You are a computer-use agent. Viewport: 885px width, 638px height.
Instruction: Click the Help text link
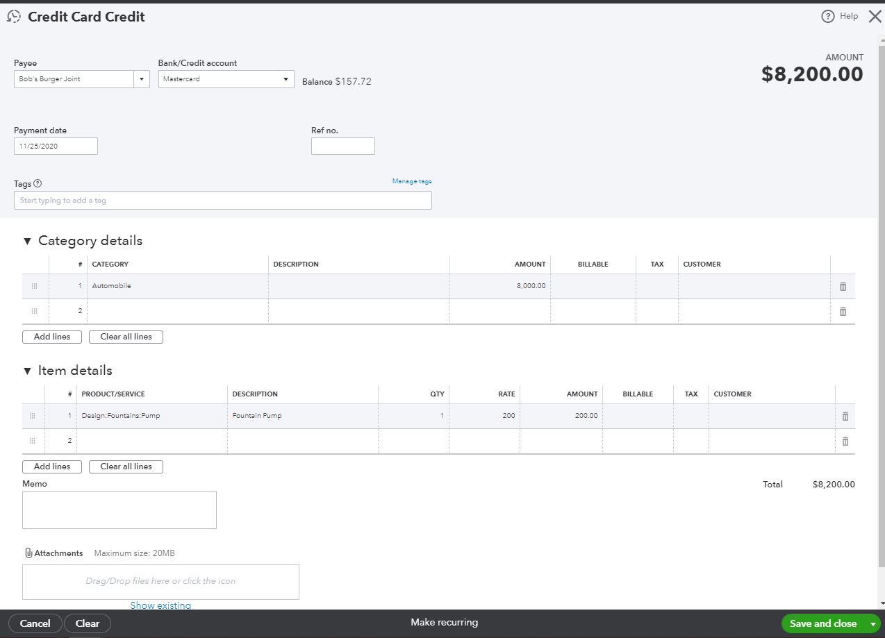click(849, 16)
